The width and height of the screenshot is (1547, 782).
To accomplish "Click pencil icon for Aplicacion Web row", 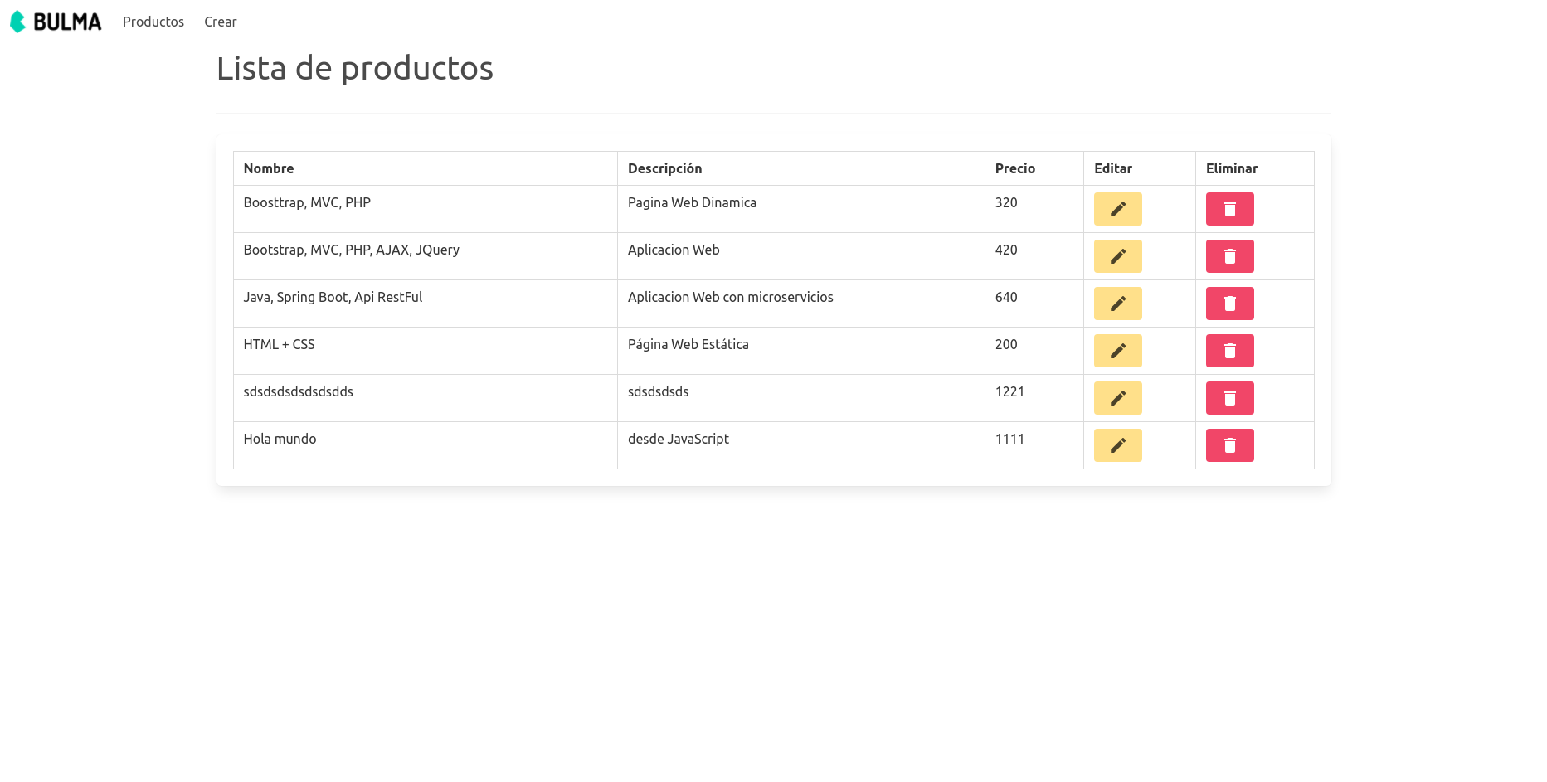I will coord(1117,256).
